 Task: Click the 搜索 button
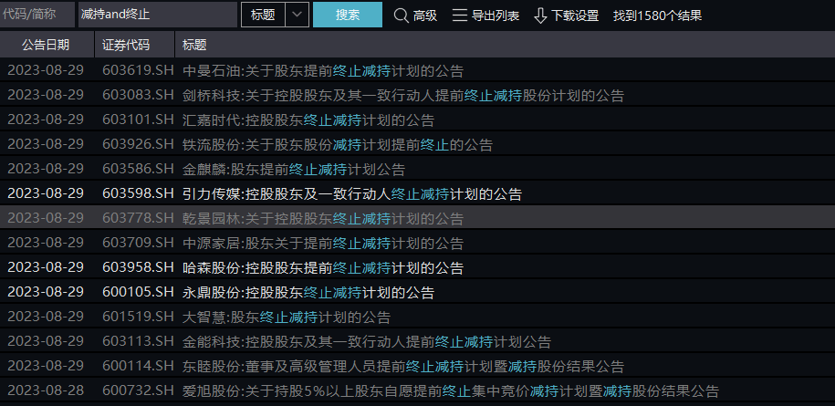click(347, 15)
